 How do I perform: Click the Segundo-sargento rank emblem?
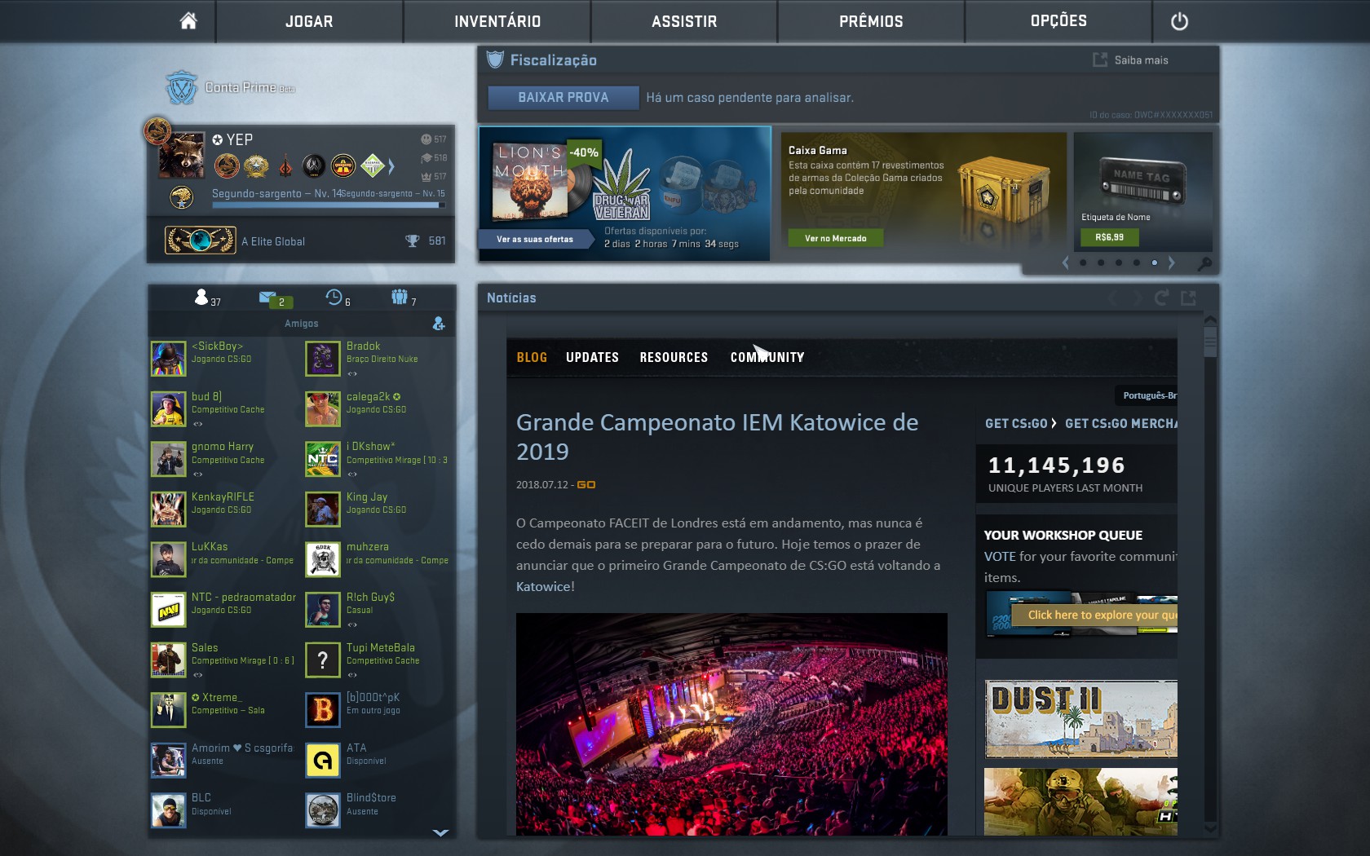181,196
